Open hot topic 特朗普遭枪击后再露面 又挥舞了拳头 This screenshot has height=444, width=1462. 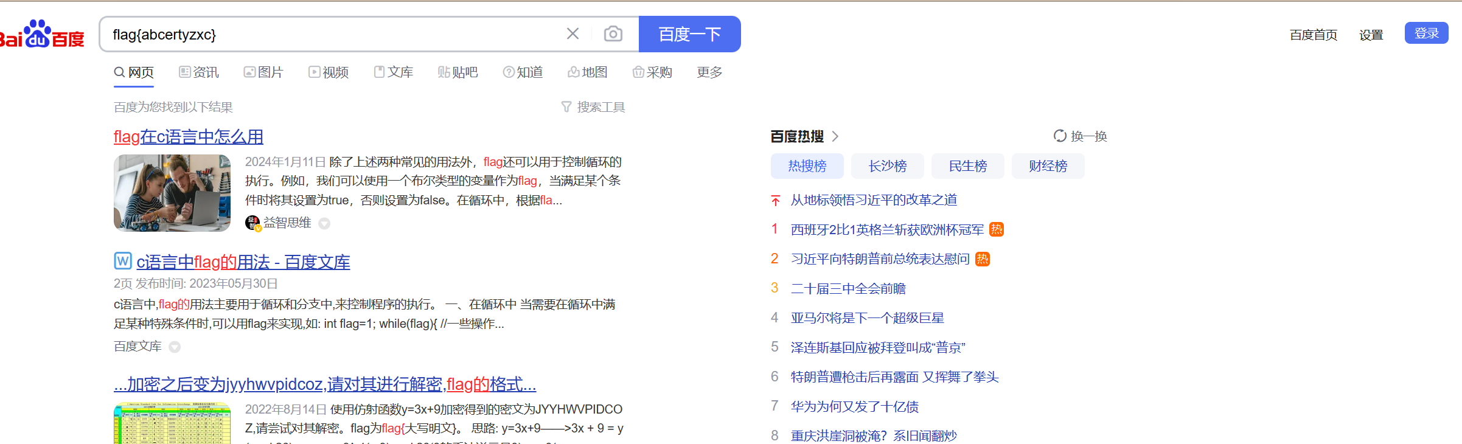tap(894, 377)
